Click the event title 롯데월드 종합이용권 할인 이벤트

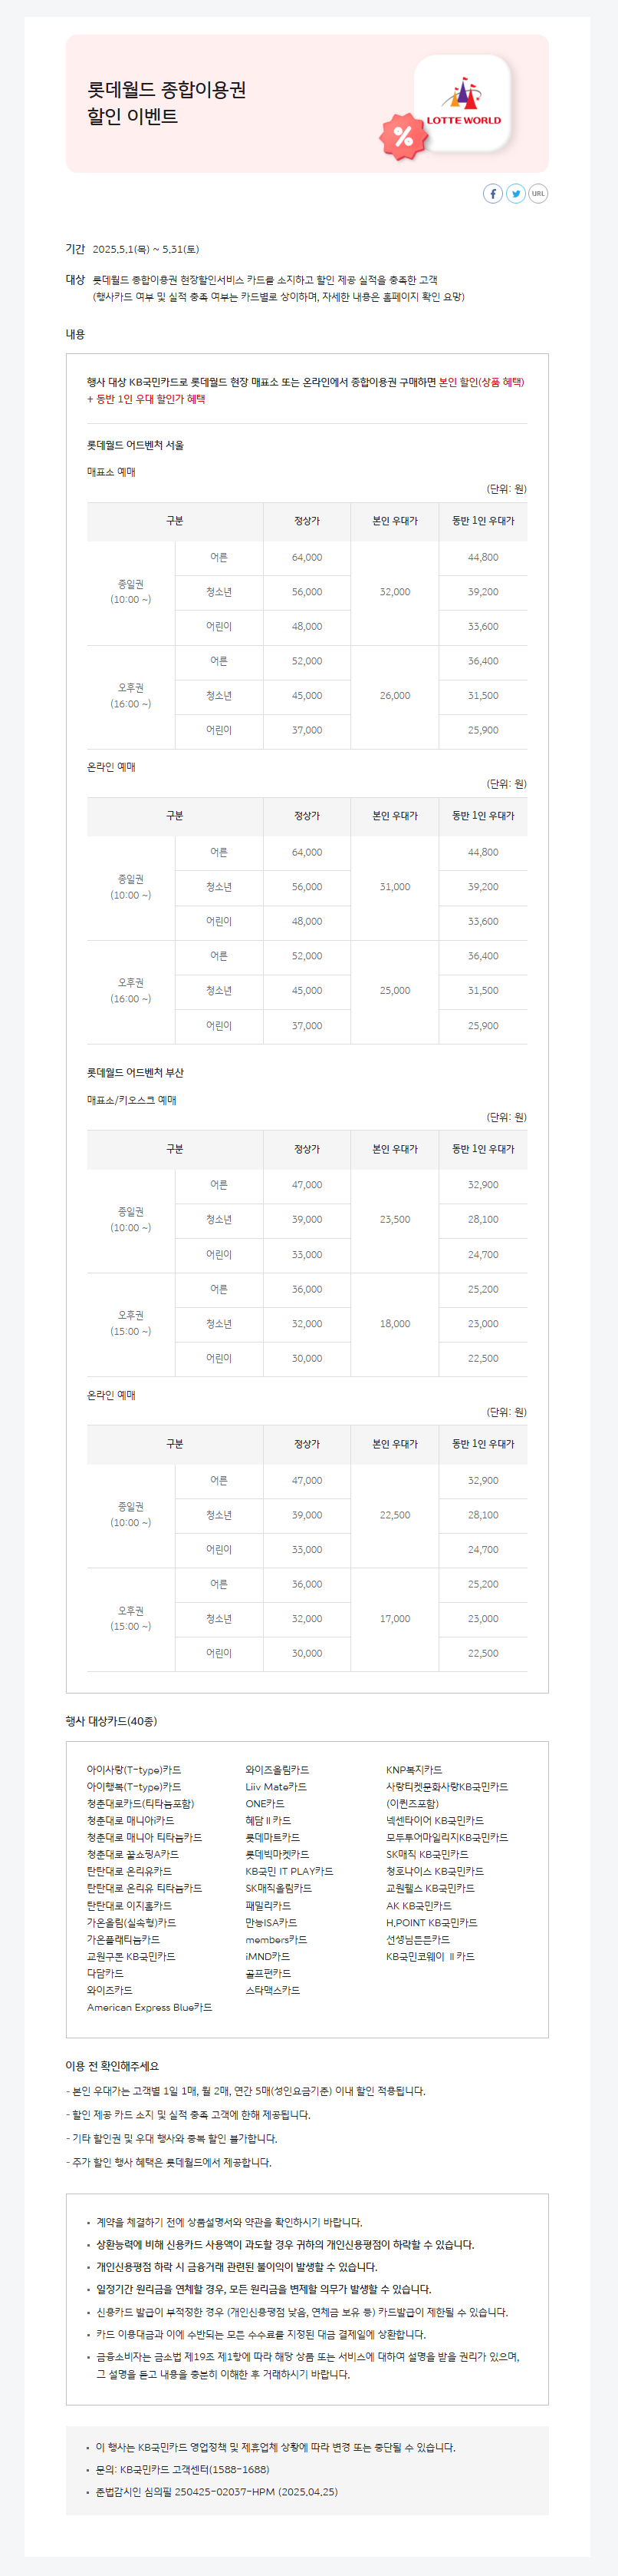(166, 103)
